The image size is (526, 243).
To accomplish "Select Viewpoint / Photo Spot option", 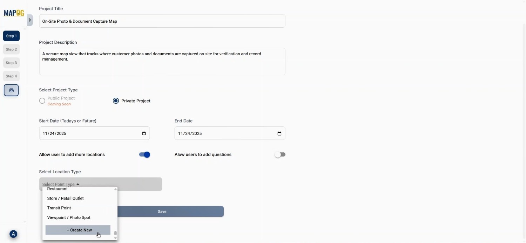I will coord(69,217).
